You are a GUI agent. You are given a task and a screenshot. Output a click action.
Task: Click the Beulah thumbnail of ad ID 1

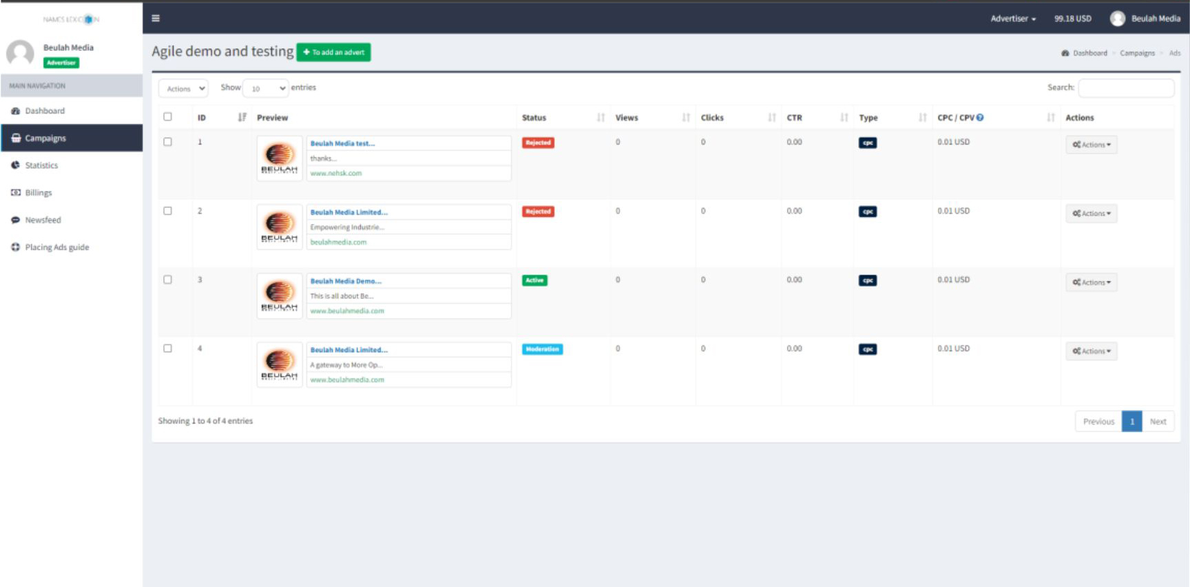click(x=280, y=158)
